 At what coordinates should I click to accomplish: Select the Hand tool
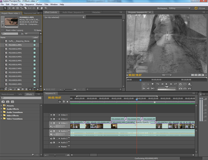[42, 8]
